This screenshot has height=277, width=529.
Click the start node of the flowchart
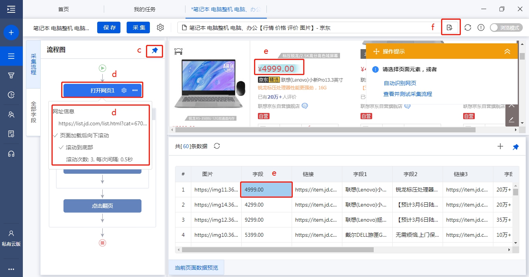(x=102, y=68)
